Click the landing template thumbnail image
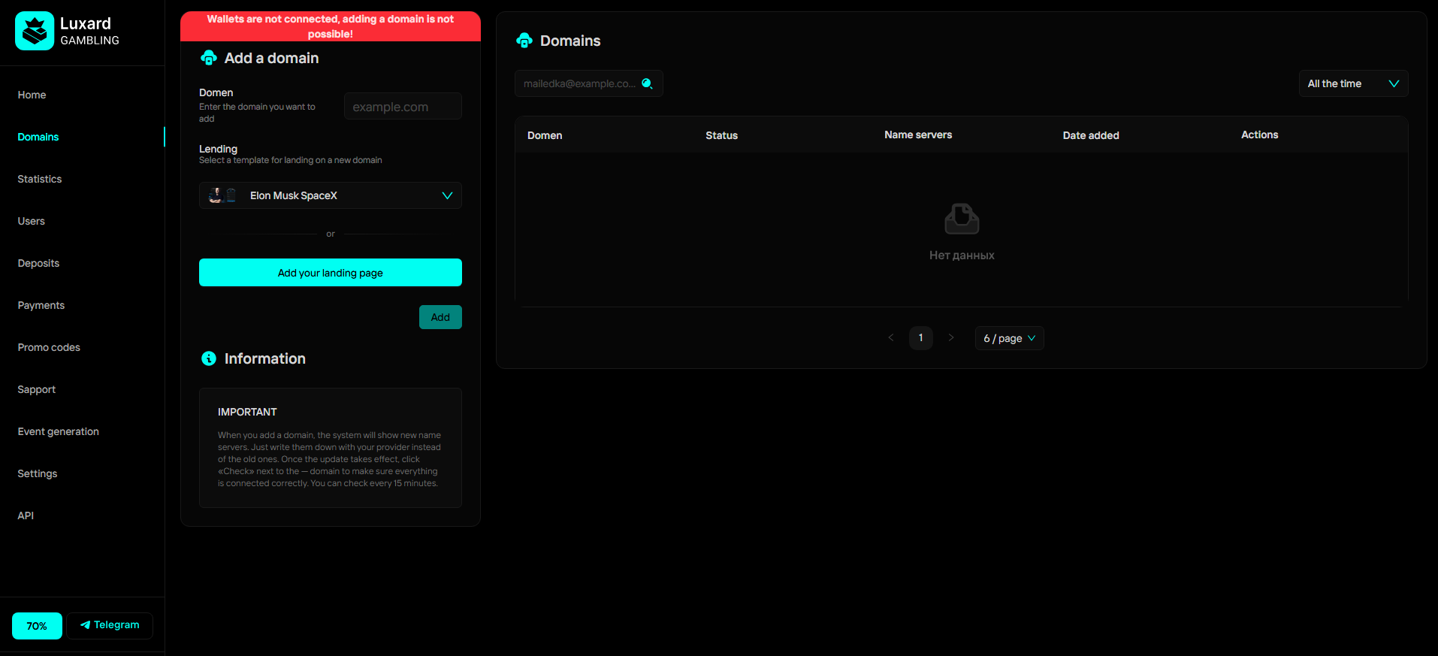Screen dimensions: 1438x656 [x=222, y=195]
